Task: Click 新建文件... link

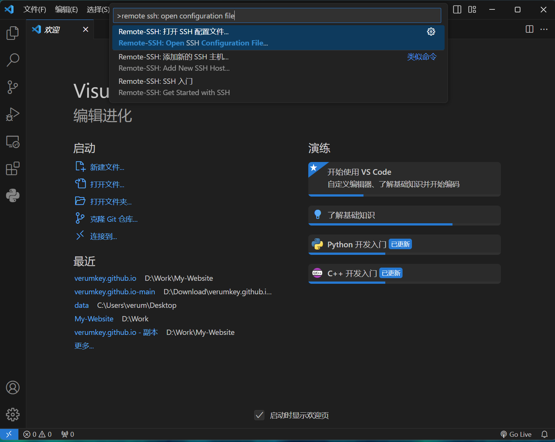Action: [x=107, y=167]
